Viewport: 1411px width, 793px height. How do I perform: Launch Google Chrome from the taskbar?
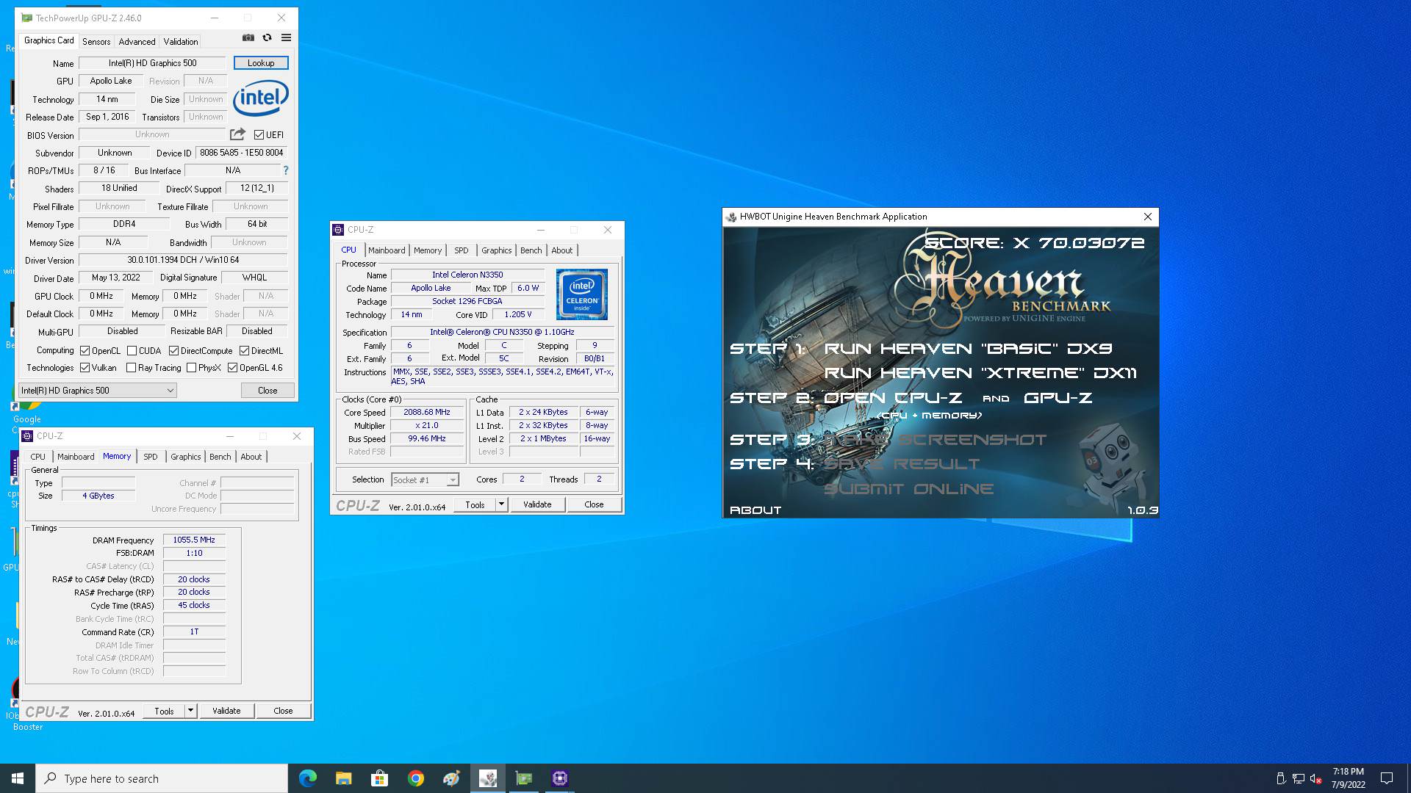pyautogui.click(x=415, y=778)
